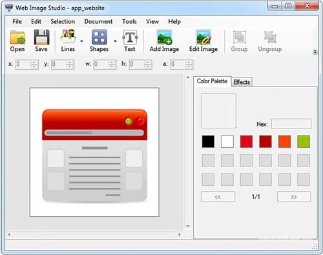The height and width of the screenshot is (255, 323).
Task: Select the Shapes tool icon
Action: coord(99,37)
